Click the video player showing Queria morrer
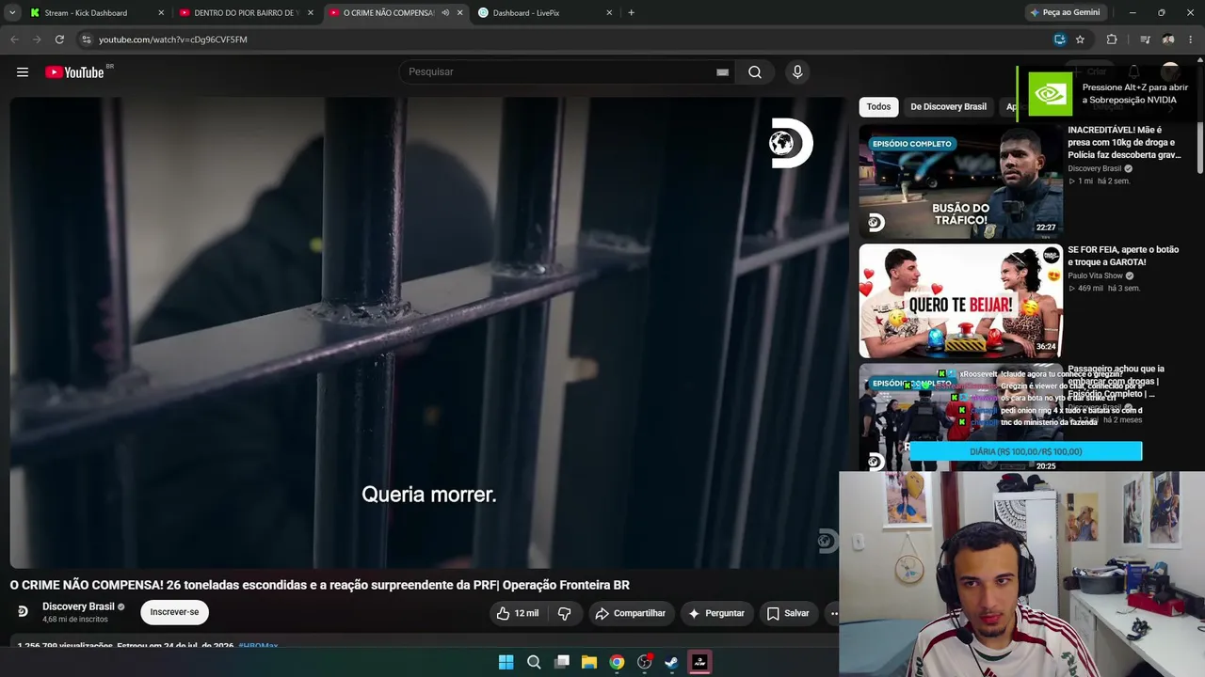The width and height of the screenshot is (1205, 677). [x=428, y=333]
